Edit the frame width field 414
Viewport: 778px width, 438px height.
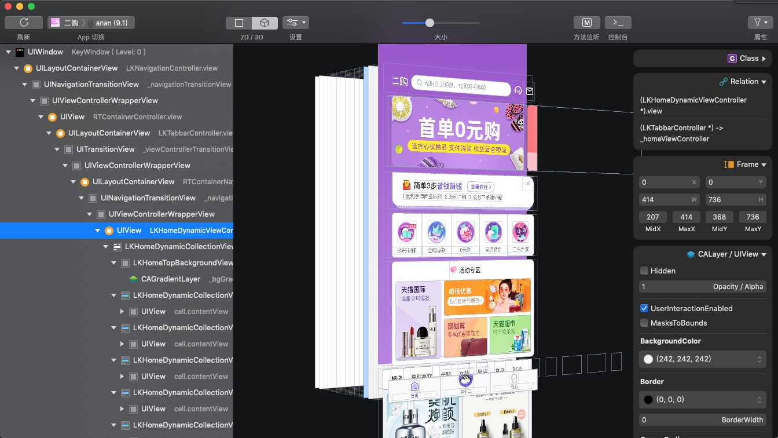(x=669, y=199)
